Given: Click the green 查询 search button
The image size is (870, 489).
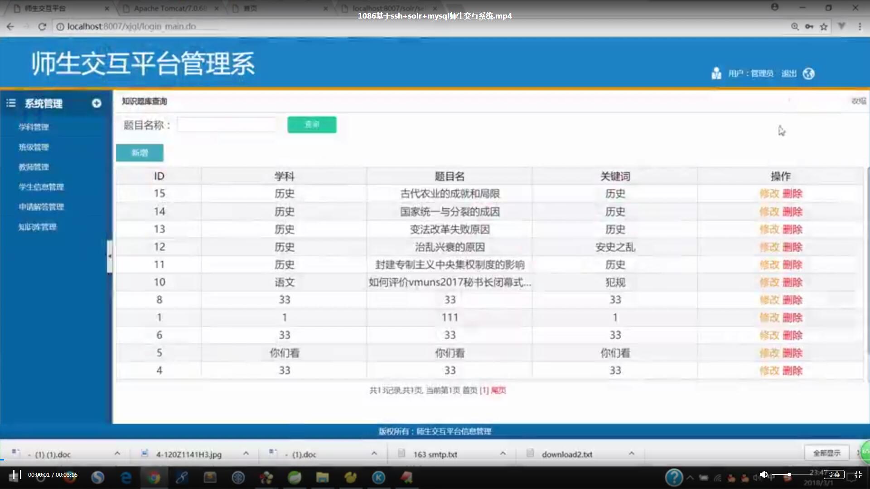Looking at the screenshot, I should coord(312,125).
